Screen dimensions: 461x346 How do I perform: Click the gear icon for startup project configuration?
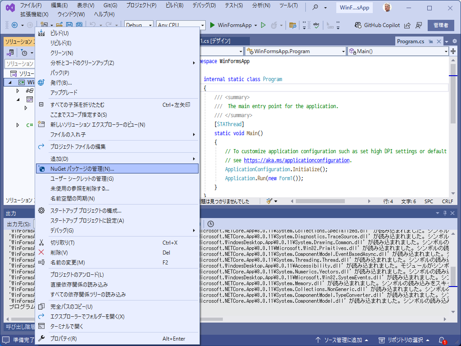[x=41, y=210]
